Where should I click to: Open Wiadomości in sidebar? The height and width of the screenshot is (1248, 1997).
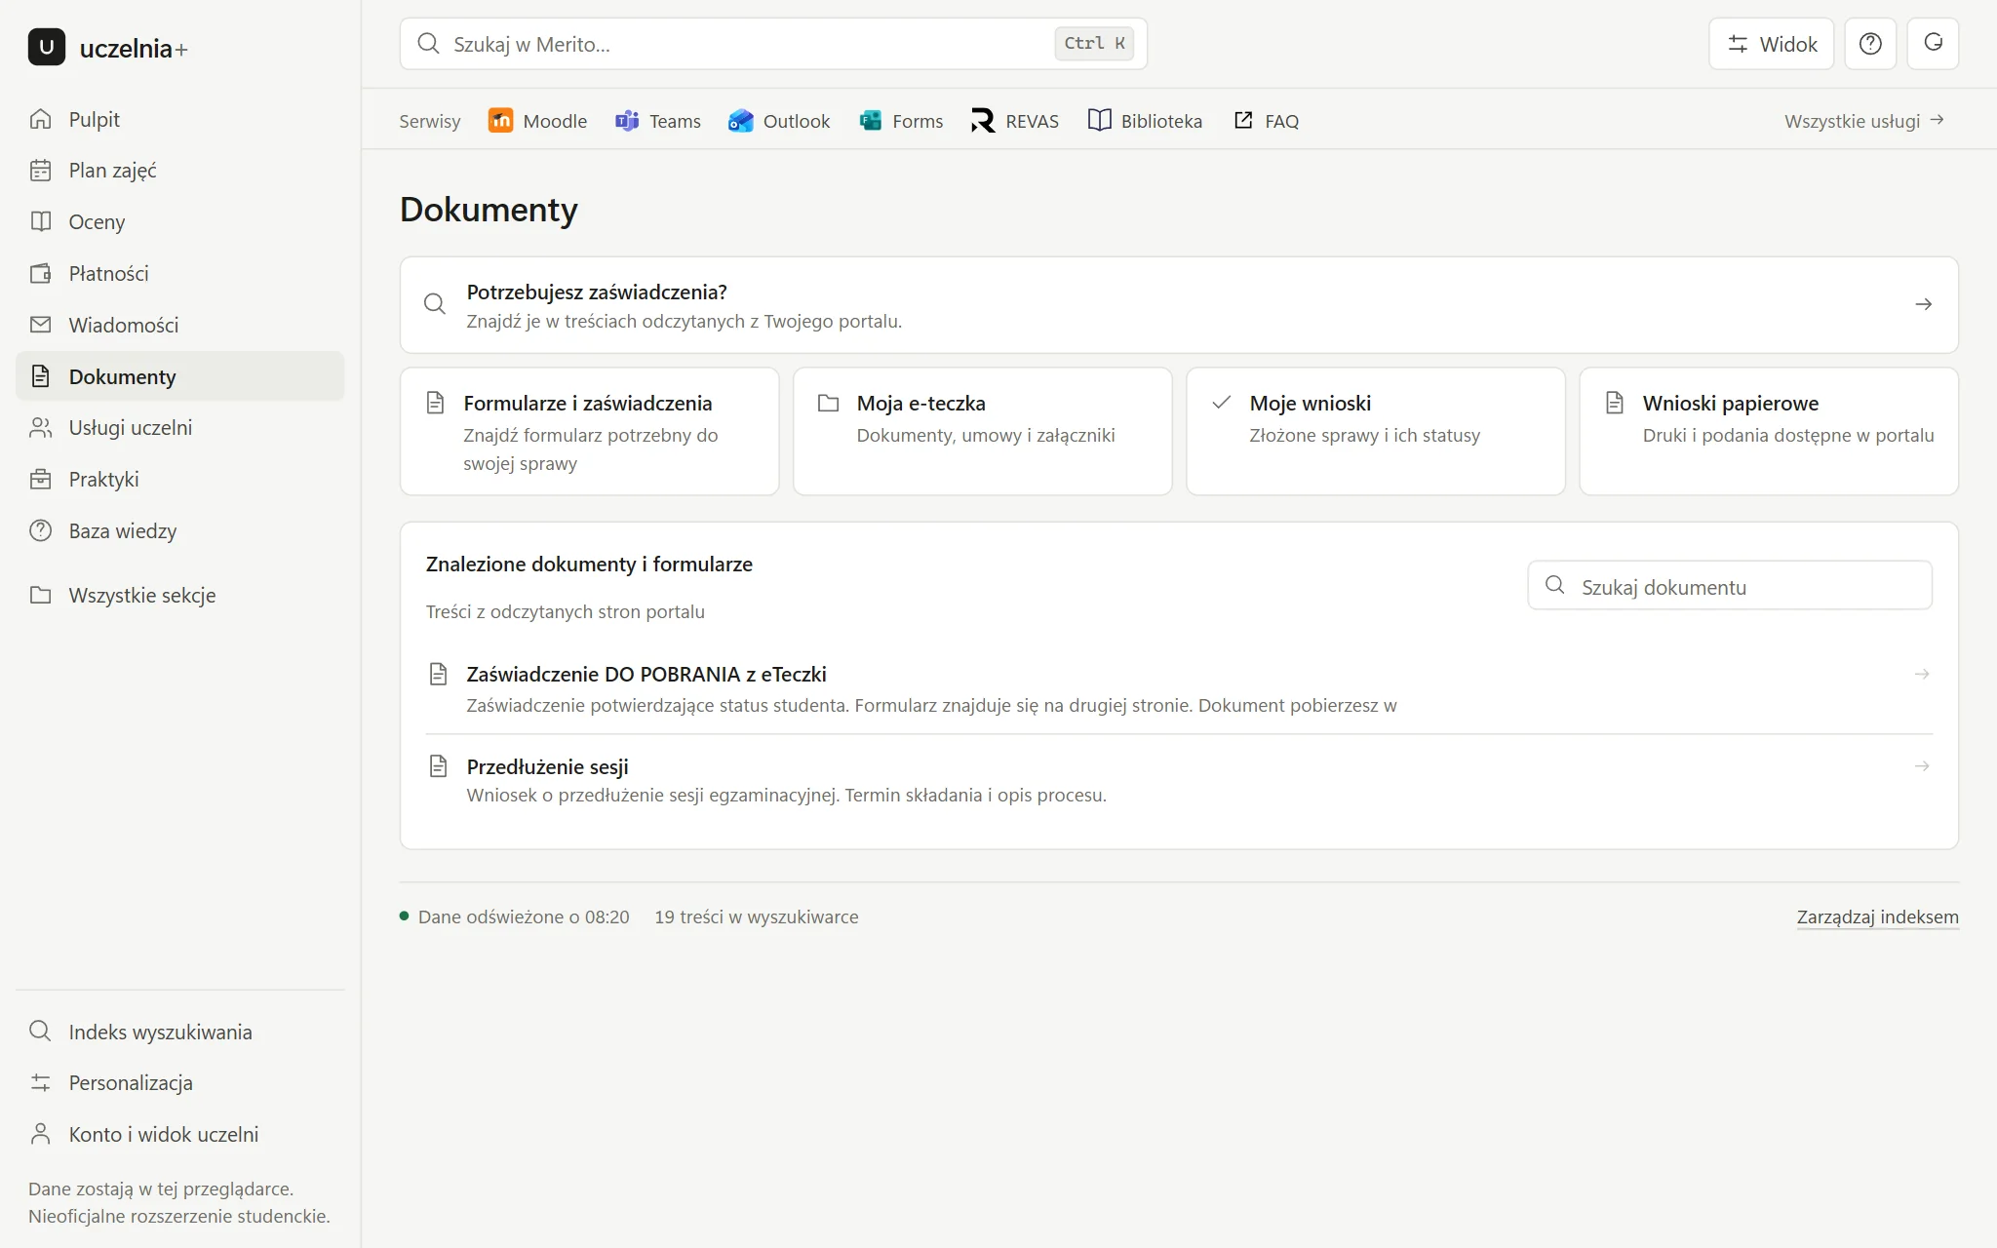click(180, 325)
